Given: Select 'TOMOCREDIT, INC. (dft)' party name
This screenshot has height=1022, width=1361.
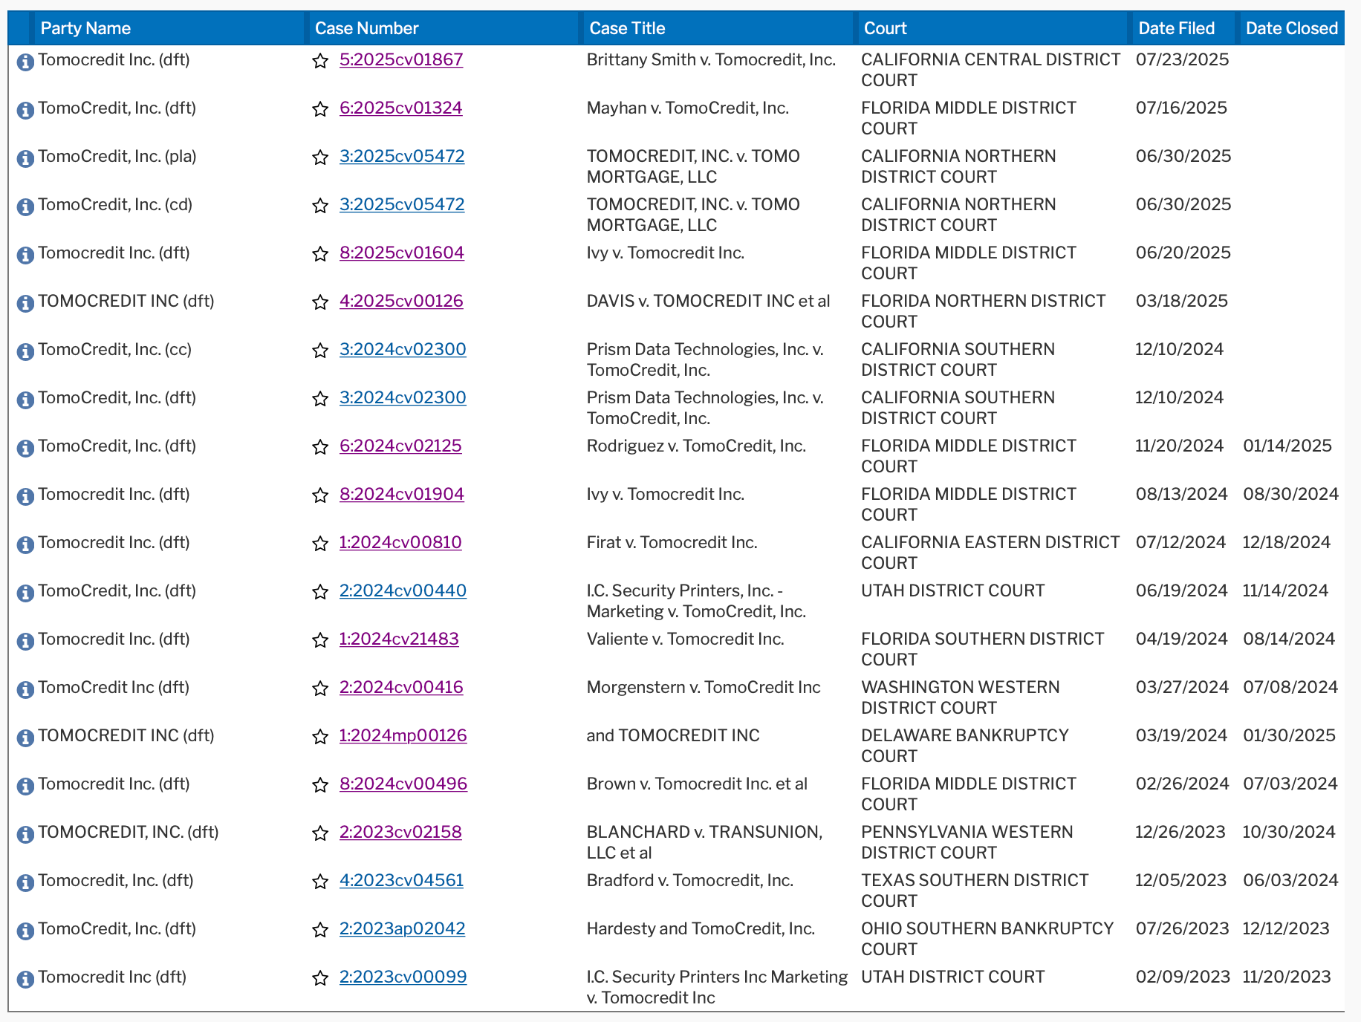Looking at the screenshot, I should pos(129,832).
